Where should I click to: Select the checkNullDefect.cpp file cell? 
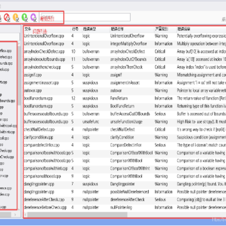point(39,129)
